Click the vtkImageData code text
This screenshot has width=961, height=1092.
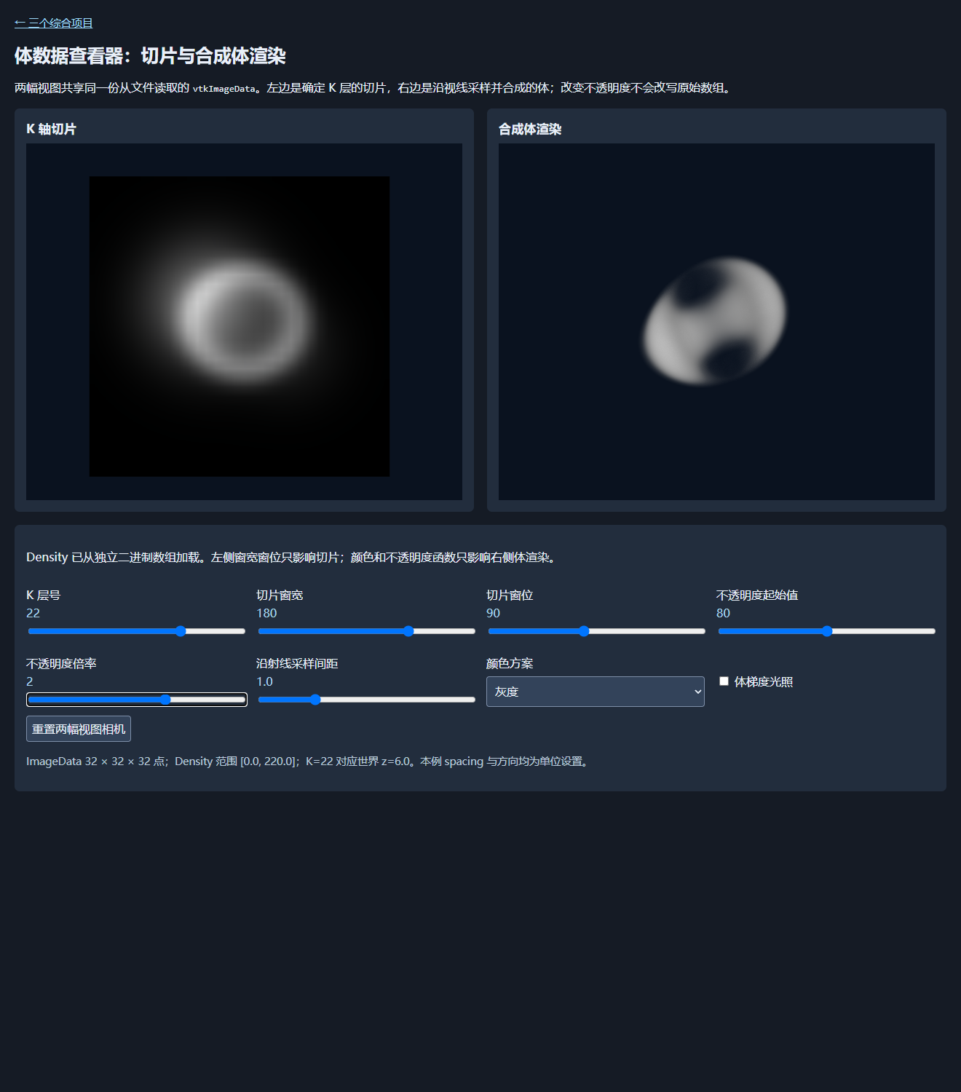(x=224, y=89)
